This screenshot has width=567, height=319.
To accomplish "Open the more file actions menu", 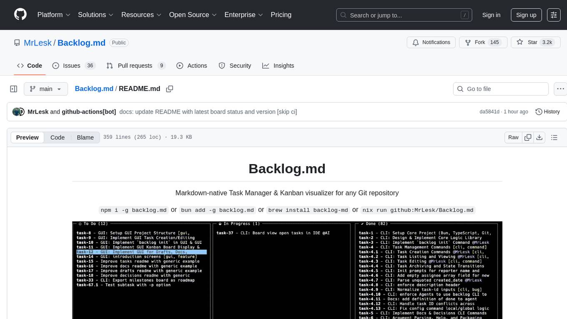I will (561, 89).
